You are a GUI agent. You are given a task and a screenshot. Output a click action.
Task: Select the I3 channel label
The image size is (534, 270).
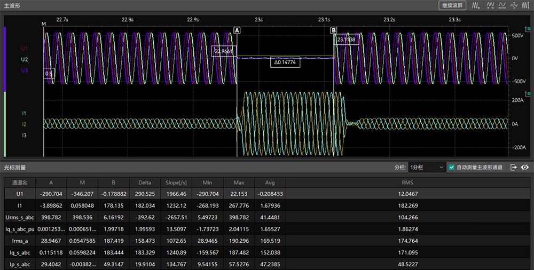24,135
